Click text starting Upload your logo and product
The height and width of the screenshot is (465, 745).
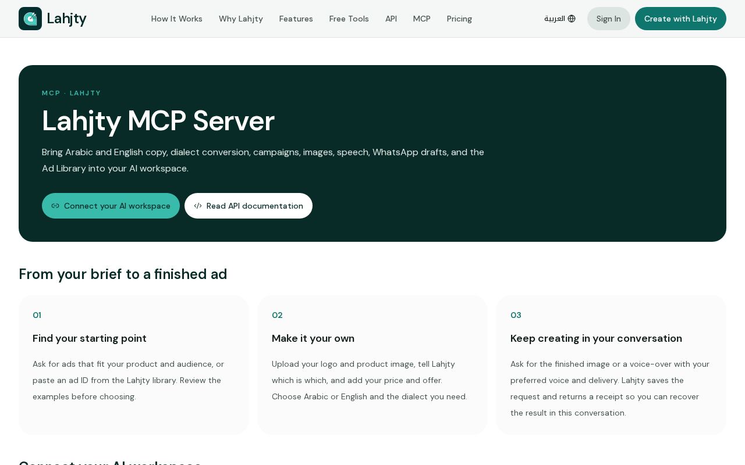[x=370, y=380]
